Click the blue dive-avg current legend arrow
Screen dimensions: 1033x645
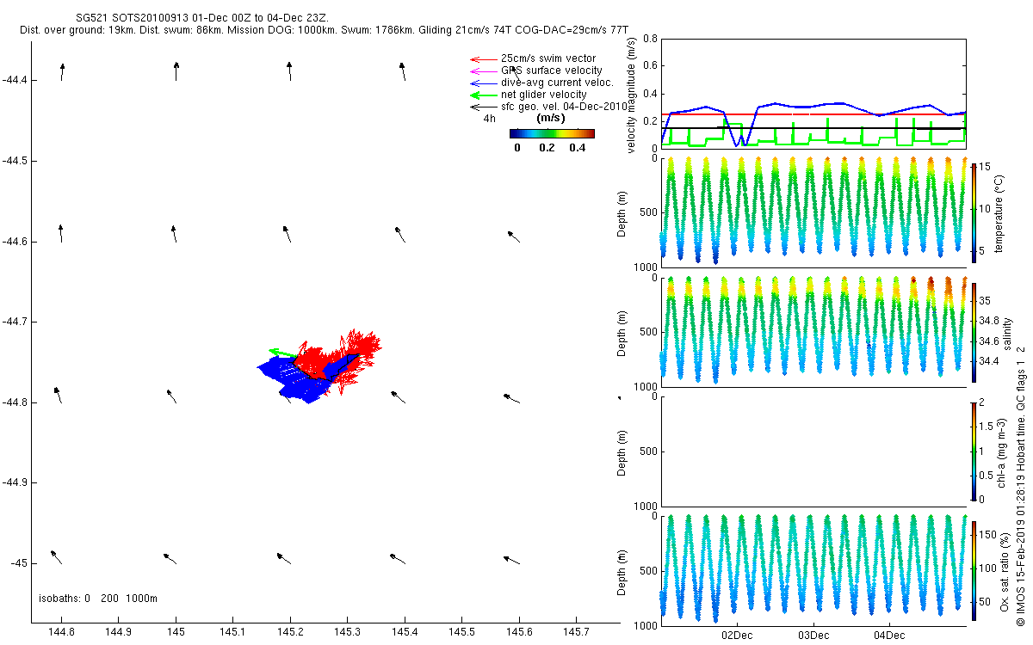coord(482,83)
